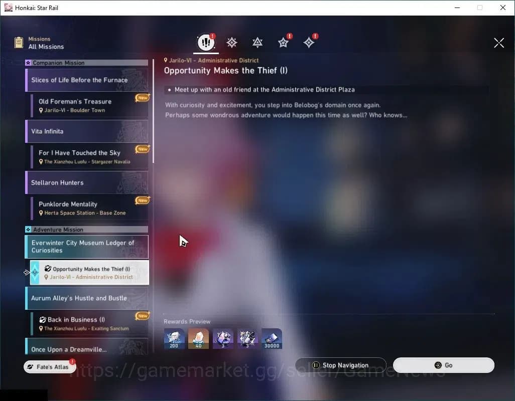Select Opportunity Makes the Thief (I) entry

89,273
